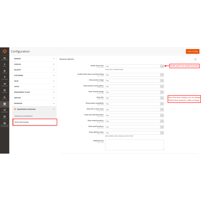Expand the GENERAL config section
The width and height of the screenshot is (201, 201).
click(x=34, y=59)
